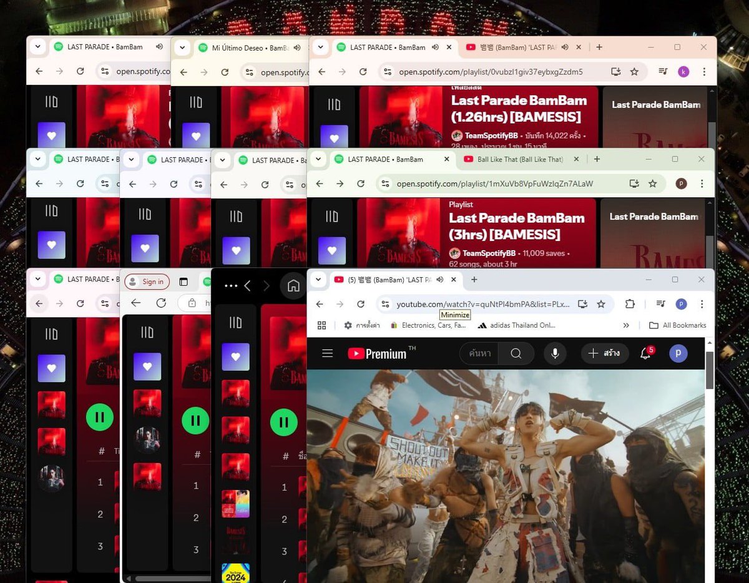Open Your Library icon in 3hrs playlist window
The height and width of the screenshot is (583, 749).
tap(331, 217)
